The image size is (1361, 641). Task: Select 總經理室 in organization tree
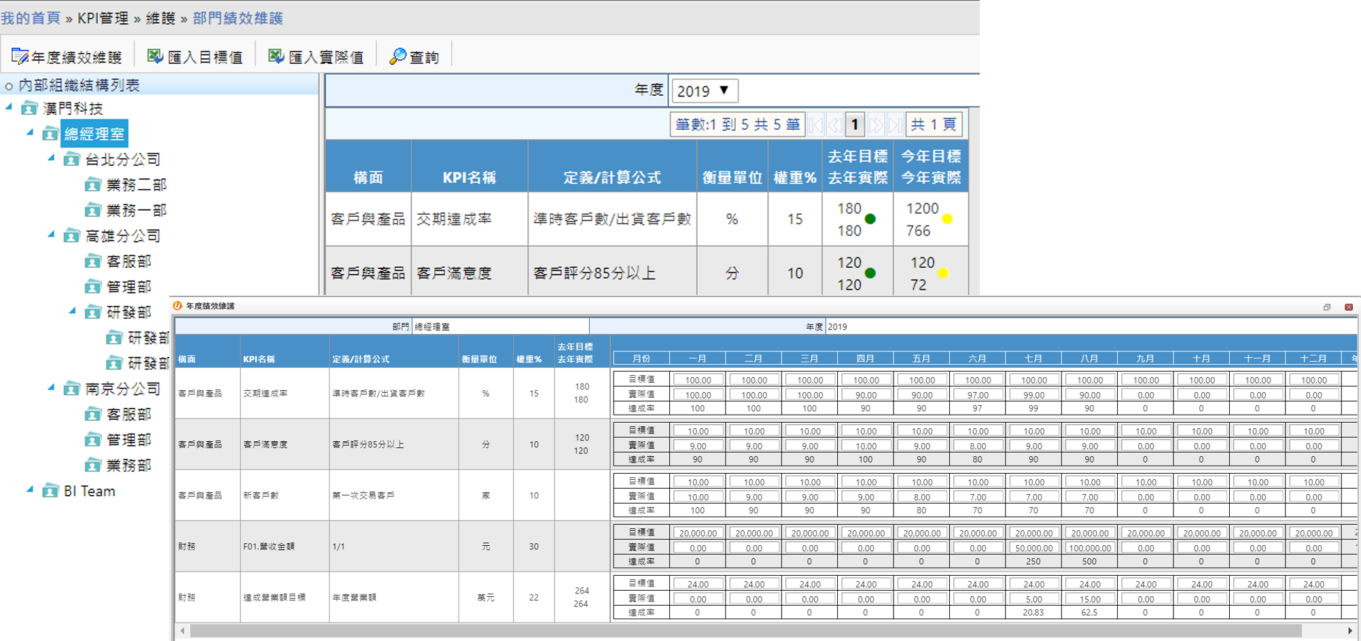pos(94,134)
